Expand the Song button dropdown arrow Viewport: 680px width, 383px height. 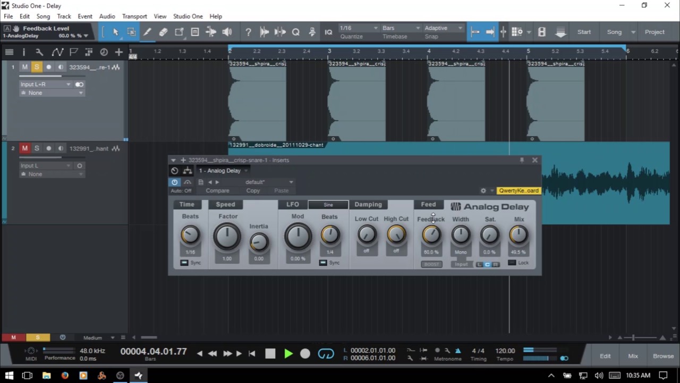633,32
